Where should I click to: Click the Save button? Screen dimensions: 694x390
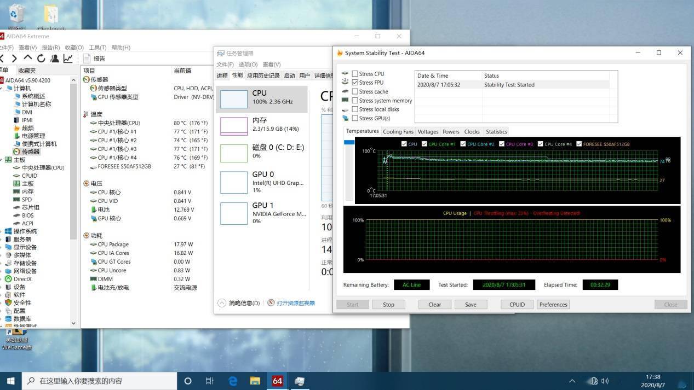[x=471, y=305]
